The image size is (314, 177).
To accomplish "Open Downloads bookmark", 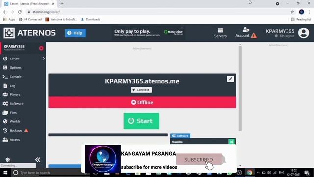I will tap(90, 19).
